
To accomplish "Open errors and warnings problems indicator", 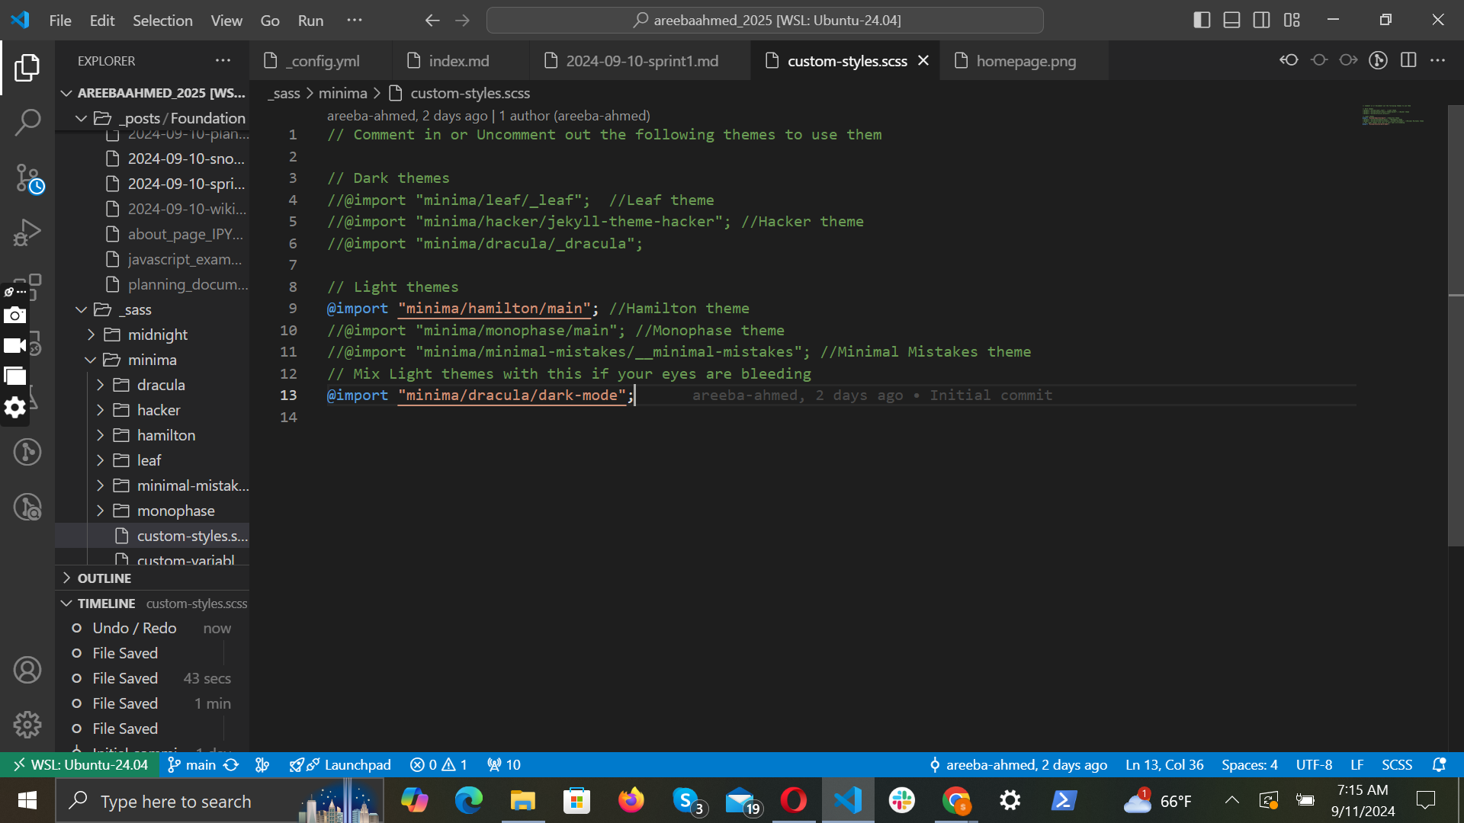I will (x=438, y=764).
